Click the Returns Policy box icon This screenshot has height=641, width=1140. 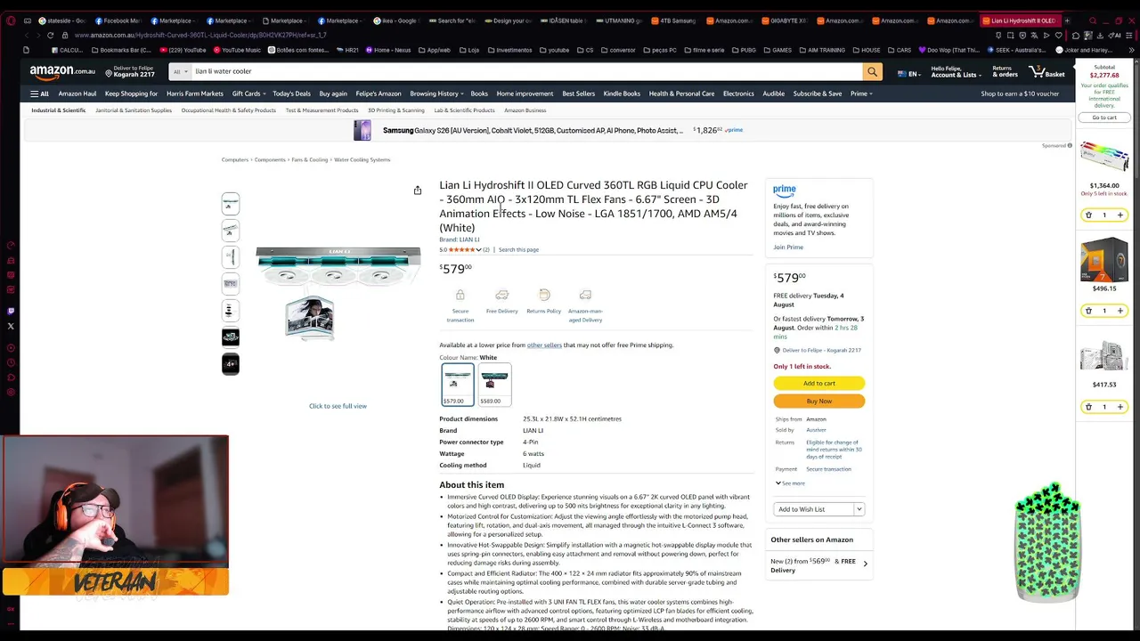544,295
